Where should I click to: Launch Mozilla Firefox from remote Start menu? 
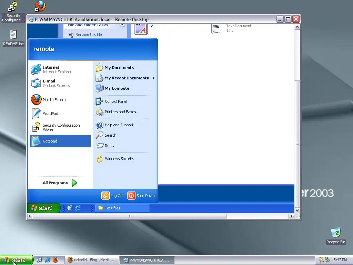[x=60, y=100]
